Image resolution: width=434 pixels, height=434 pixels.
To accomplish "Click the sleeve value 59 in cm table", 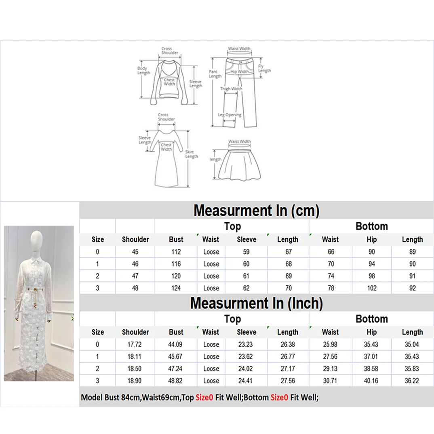I will pos(246,252).
